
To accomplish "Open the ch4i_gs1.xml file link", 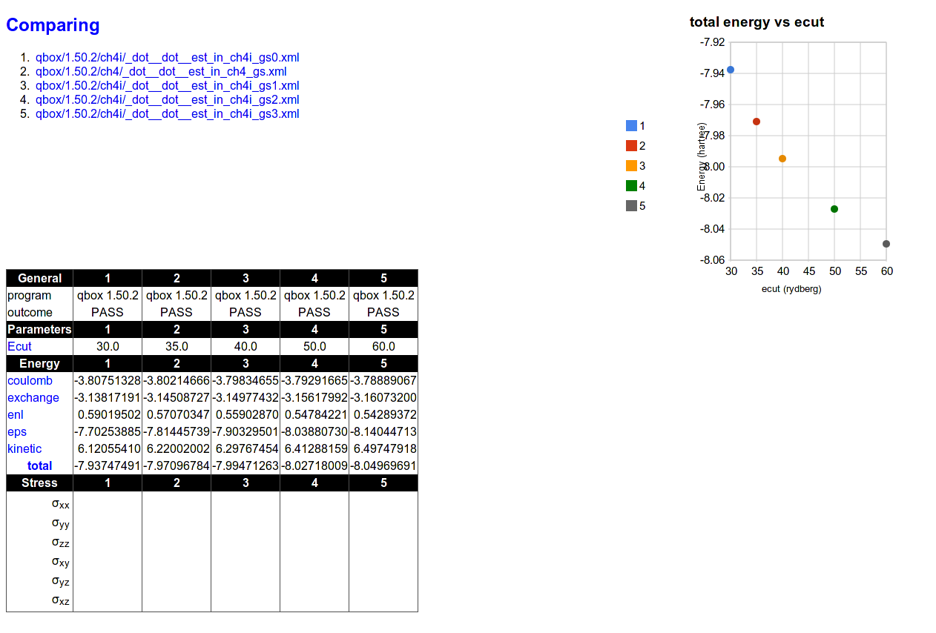I will pos(167,86).
